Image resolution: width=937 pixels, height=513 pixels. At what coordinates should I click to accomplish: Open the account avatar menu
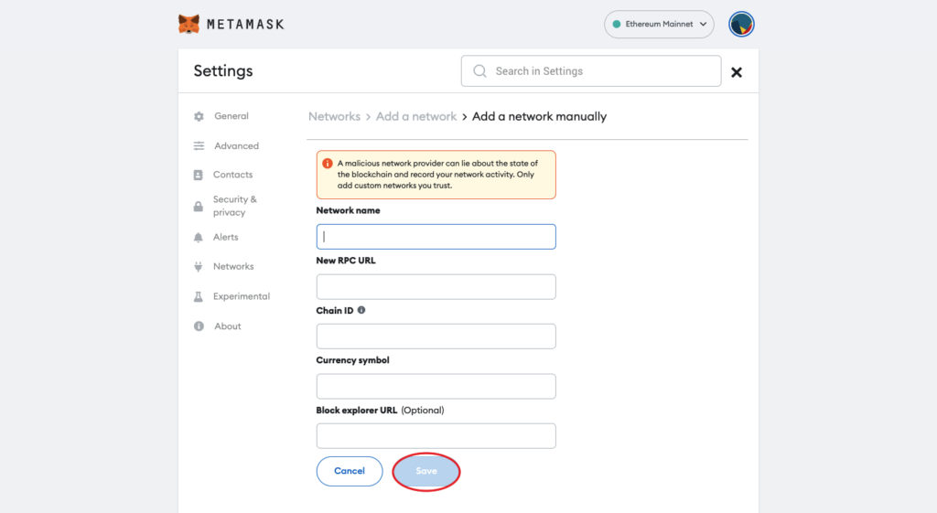click(x=741, y=25)
